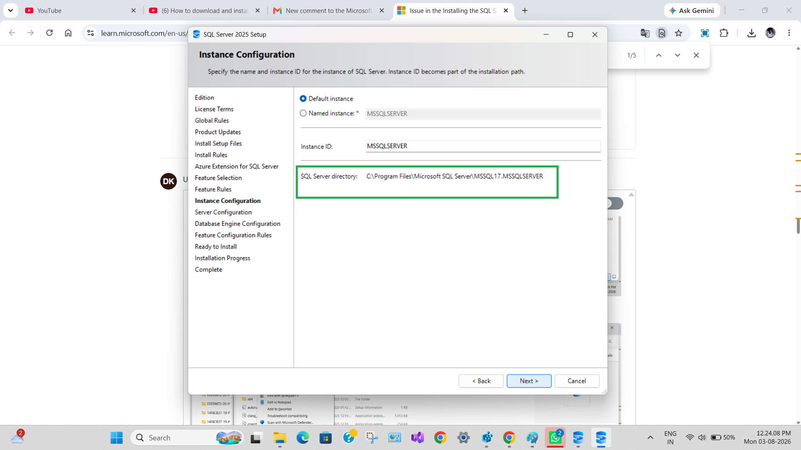Image resolution: width=801 pixels, height=450 pixels.
Task: Close the Gmail New comment tab
Action: tap(382, 10)
